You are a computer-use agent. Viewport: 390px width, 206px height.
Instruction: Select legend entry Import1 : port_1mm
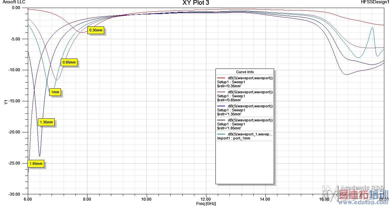245,136
